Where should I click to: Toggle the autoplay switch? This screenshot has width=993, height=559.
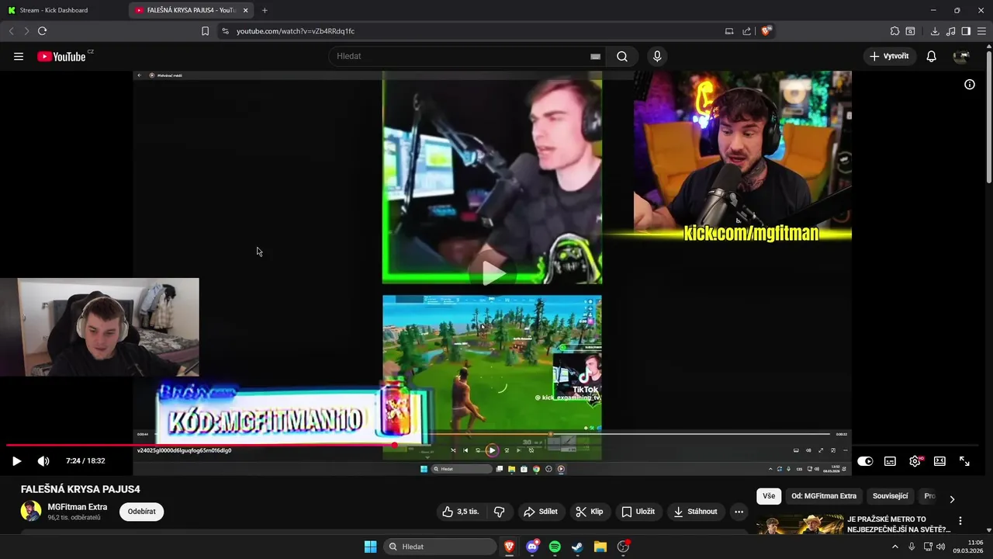[865, 461]
